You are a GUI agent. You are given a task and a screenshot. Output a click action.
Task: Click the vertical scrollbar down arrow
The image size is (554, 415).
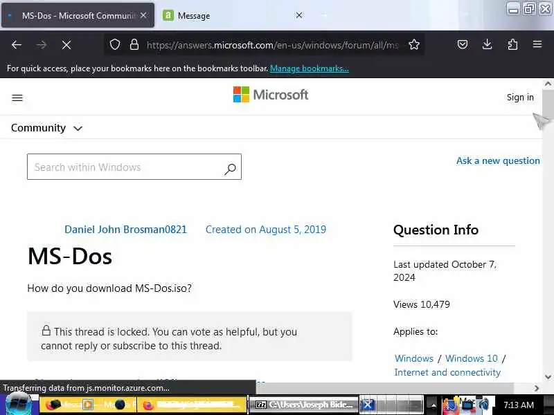pos(548,376)
